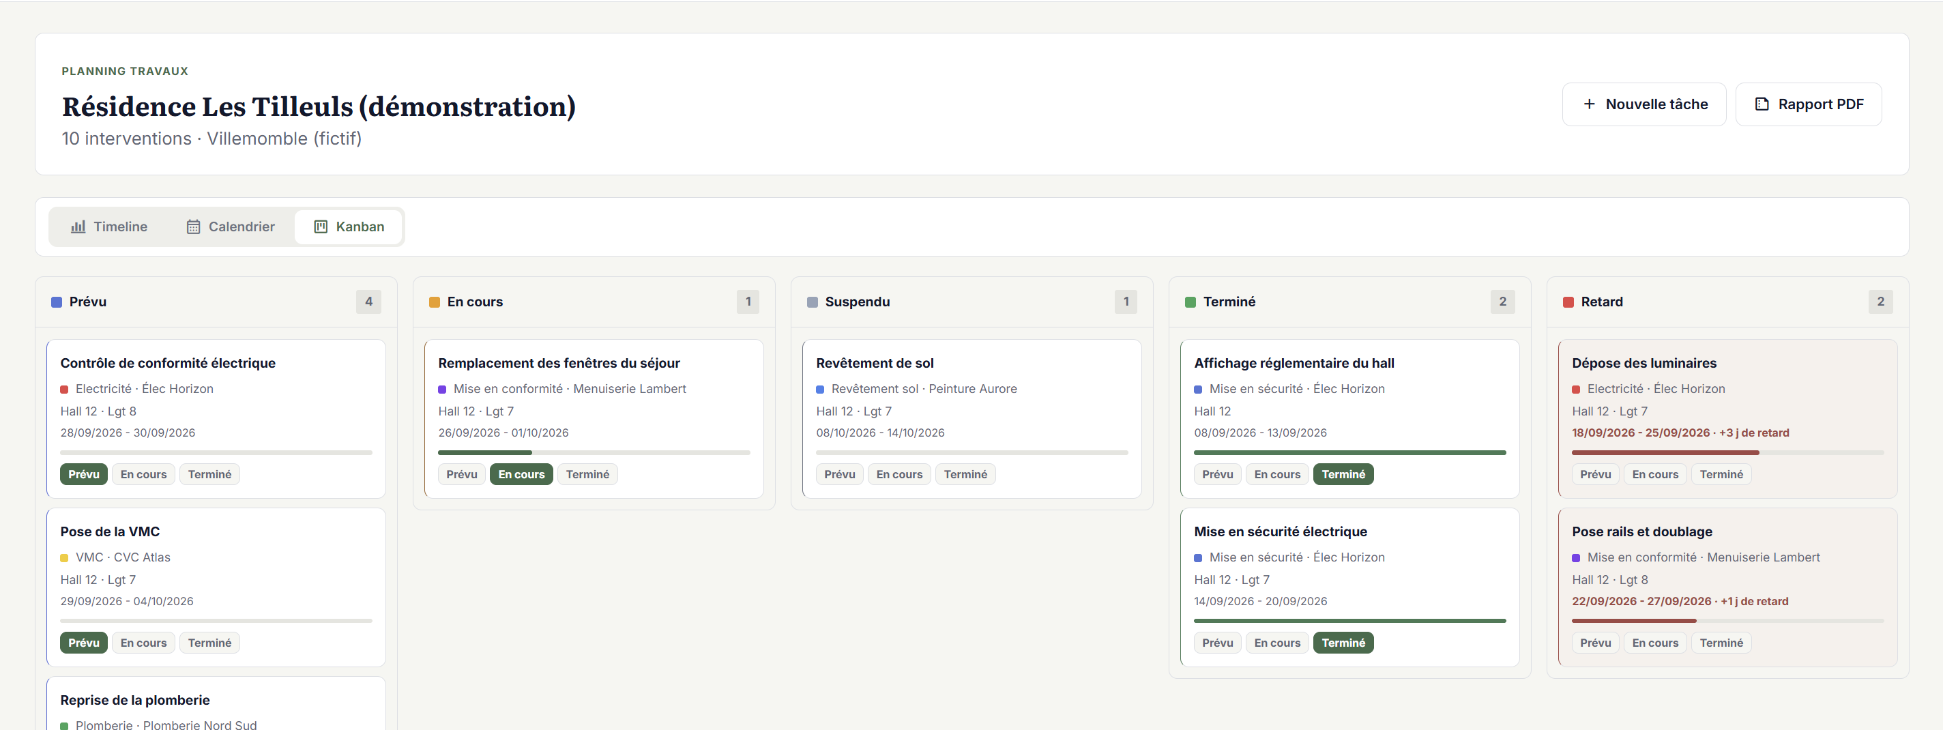Viewport: 1943px width, 730px height.
Task: Open "Mise en sécurité électrique" title
Action: [x=1281, y=531]
